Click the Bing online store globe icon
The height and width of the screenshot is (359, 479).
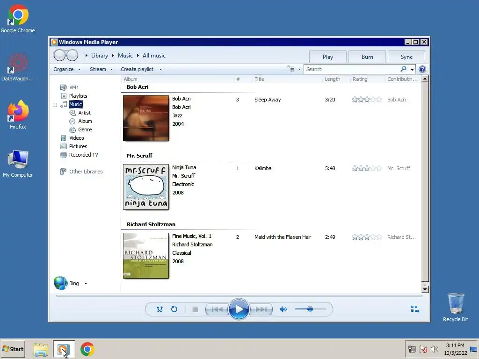coord(60,283)
